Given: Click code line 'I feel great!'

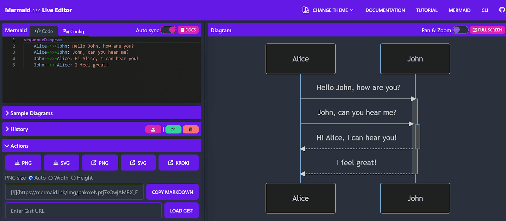Looking at the screenshot, I should click(x=71, y=65).
